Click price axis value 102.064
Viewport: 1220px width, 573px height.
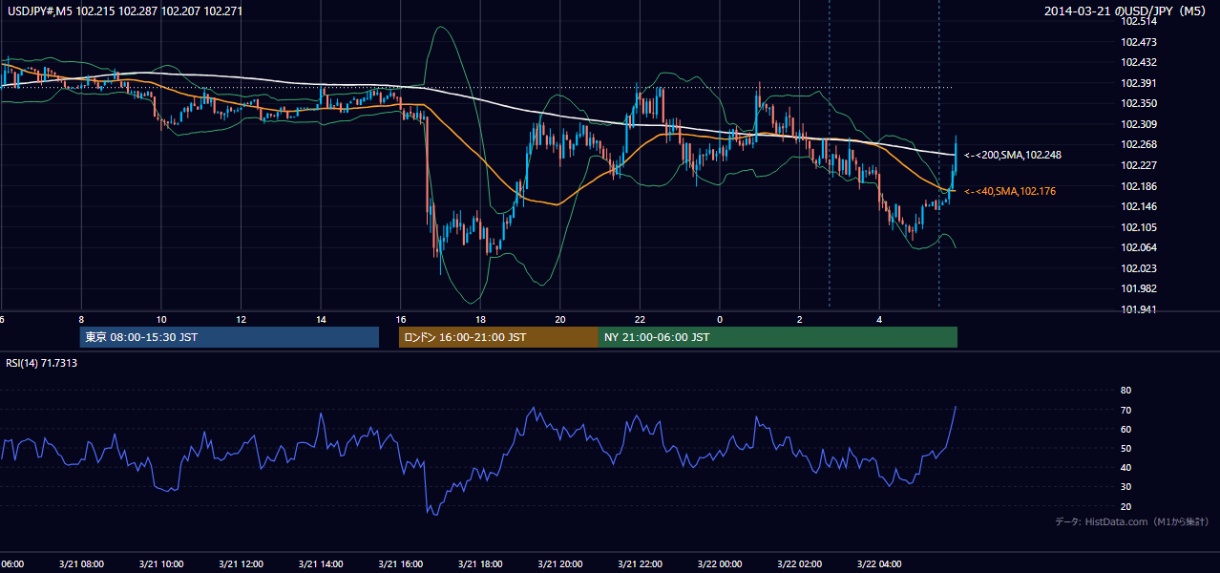click(1138, 247)
